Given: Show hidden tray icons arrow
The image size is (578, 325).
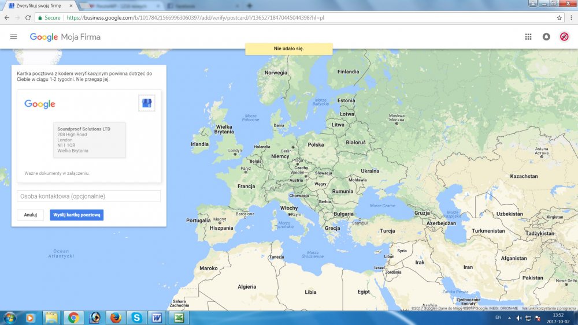Looking at the screenshot, I should point(509,318).
